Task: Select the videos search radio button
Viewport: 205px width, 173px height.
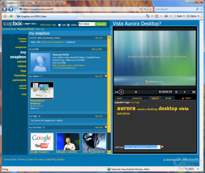Action: click(x=68, y=25)
